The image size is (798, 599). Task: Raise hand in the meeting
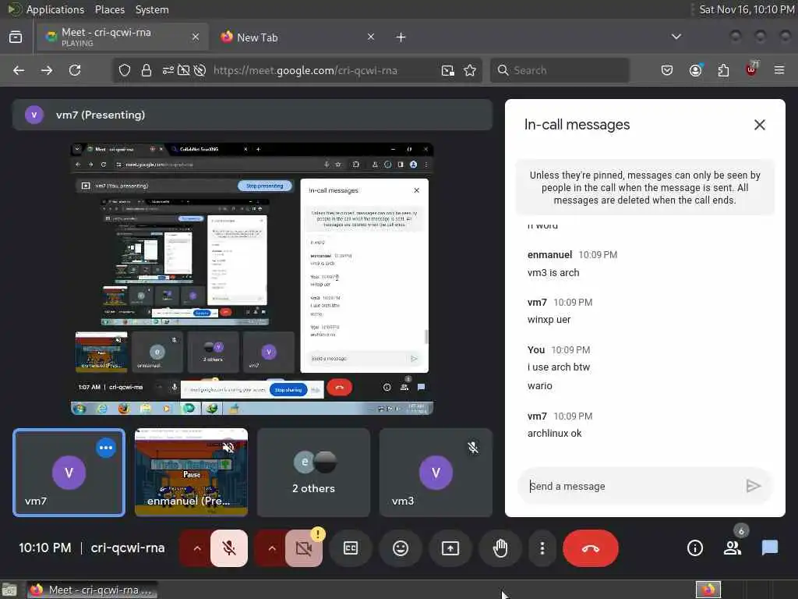point(500,548)
